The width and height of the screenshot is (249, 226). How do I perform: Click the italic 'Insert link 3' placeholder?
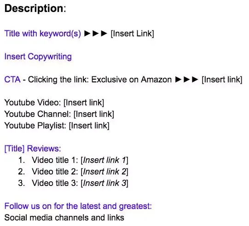104,183
